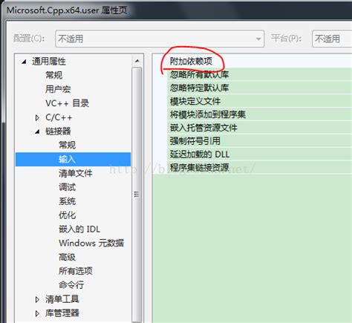Select the 将模块添加到程序集 property row
Screen dimensions: 352x323
pos(252,114)
